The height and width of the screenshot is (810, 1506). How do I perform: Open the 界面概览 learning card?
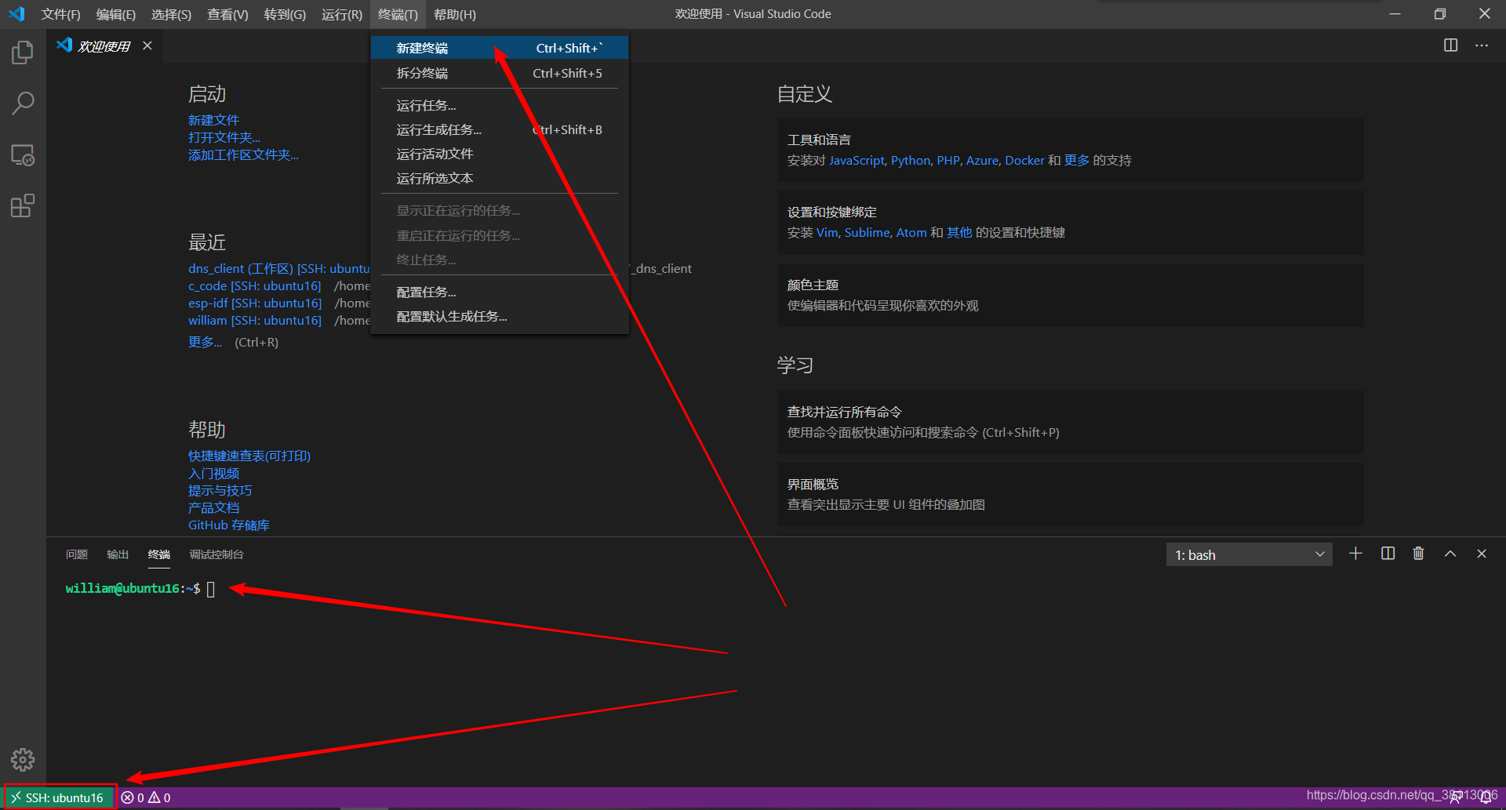(x=1070, y=494)
